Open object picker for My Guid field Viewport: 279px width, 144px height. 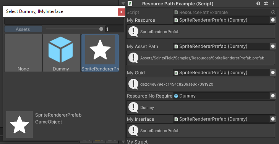273,72
